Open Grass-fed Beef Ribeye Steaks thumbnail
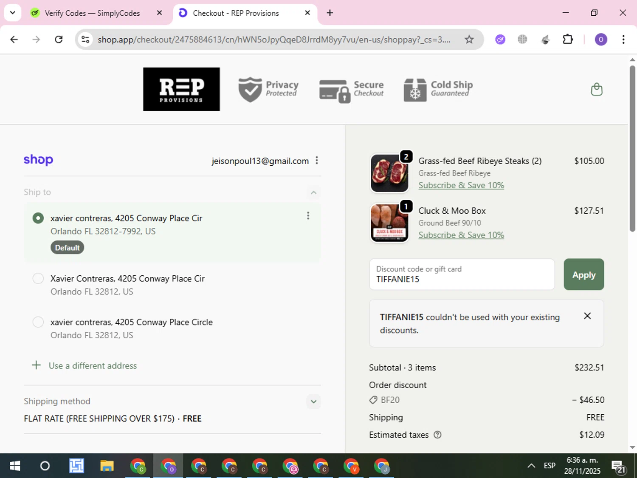The width and height of the screenshot is (637, 478). 389,173
